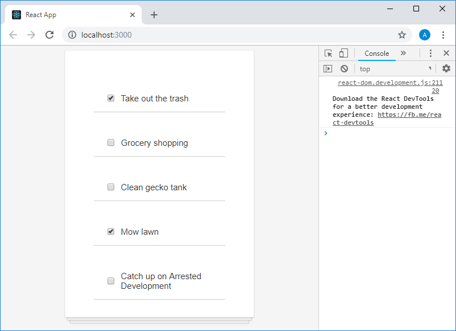Uncheck the Mow lawn checkbox
Viewport: 456px width, 331px height.
pyautogui.click(x=111, y=231)
